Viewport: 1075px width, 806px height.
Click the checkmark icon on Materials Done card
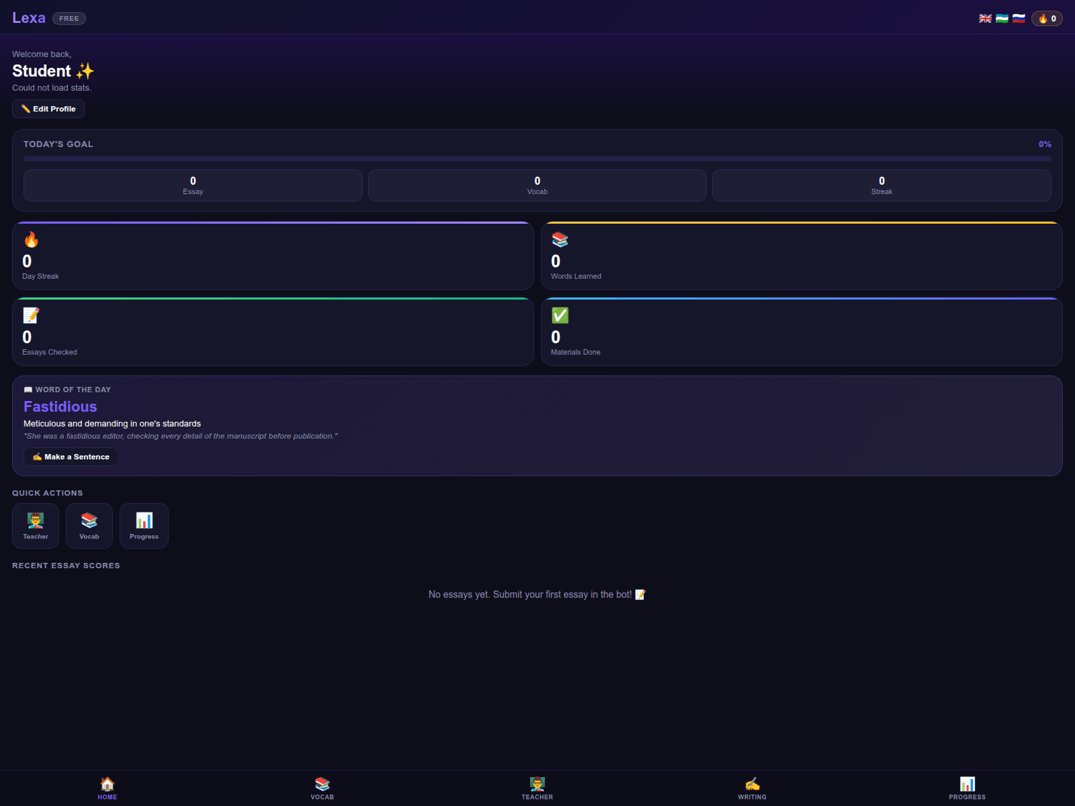pos(560,316)
